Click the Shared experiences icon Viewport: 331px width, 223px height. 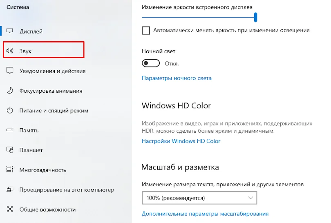pyautogui.click(x=10, y=209)
